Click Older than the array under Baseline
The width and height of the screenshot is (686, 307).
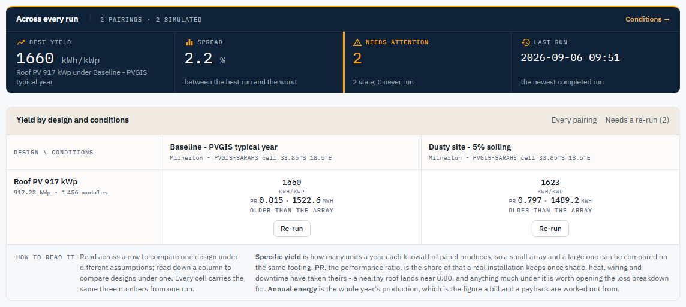point(292,211)
